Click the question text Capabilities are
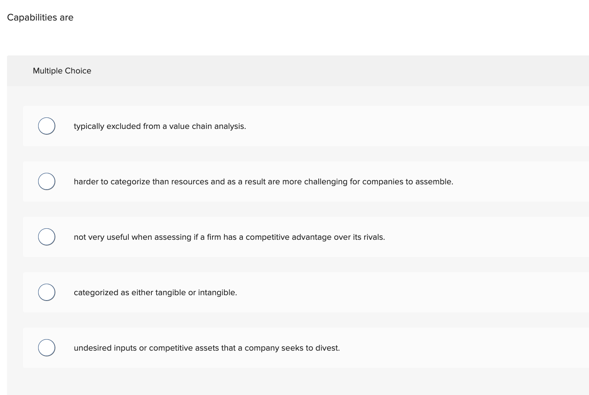The image size is (589, 395). [x=40, y=17]
